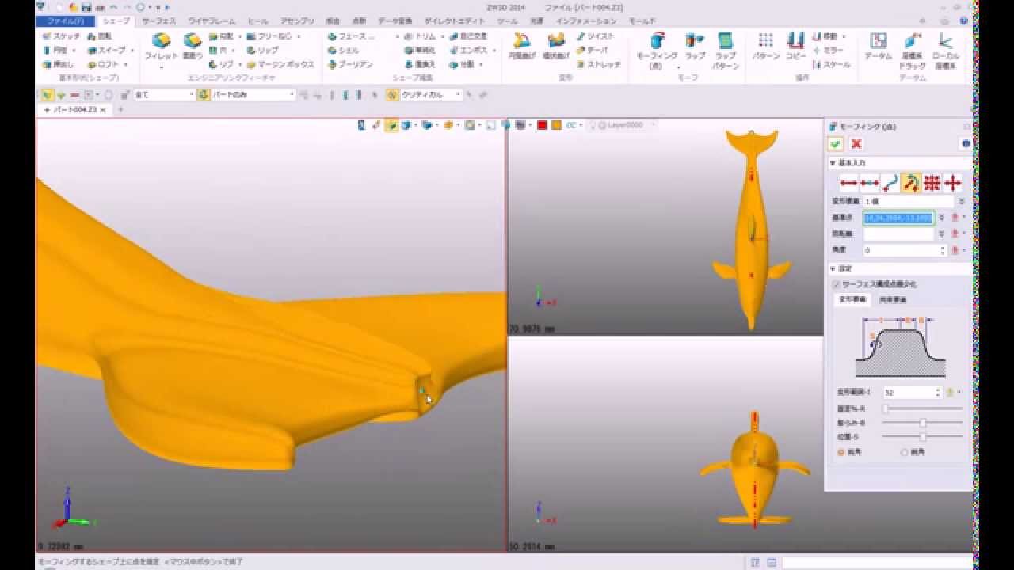The image size is (1014, 570).
Task: Switch to the アセンブリ ribbon tab
Action: (x=297, y=21)
